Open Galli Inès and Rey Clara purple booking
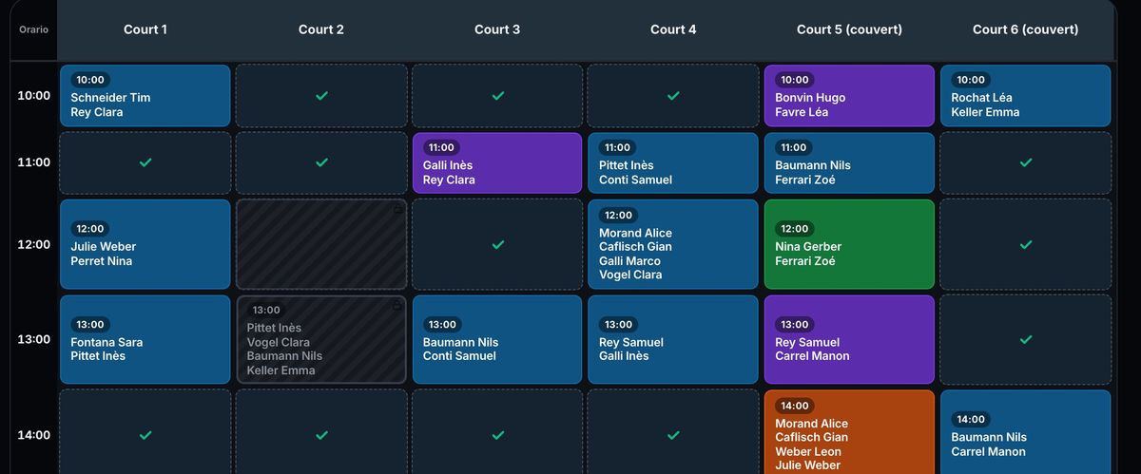Viewport: 1141px width, 474px height. [x=497, y=162]
